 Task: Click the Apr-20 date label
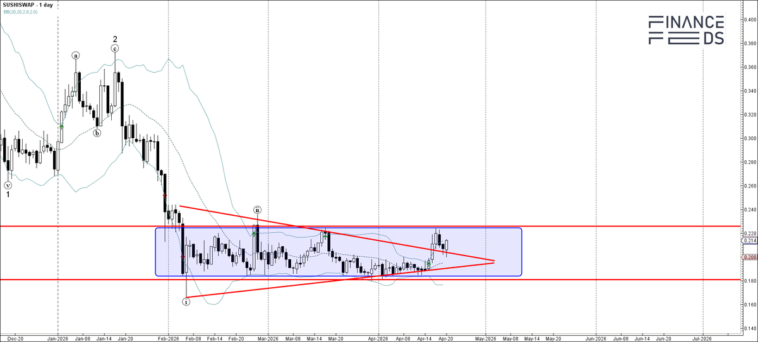pyautogui.click(x=446, y=338)
